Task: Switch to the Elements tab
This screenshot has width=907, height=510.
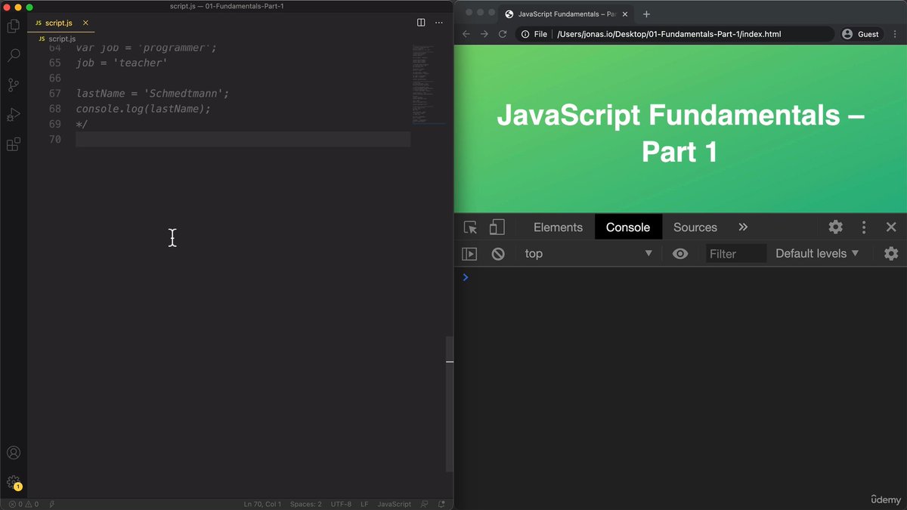Action: pos(558,227)
